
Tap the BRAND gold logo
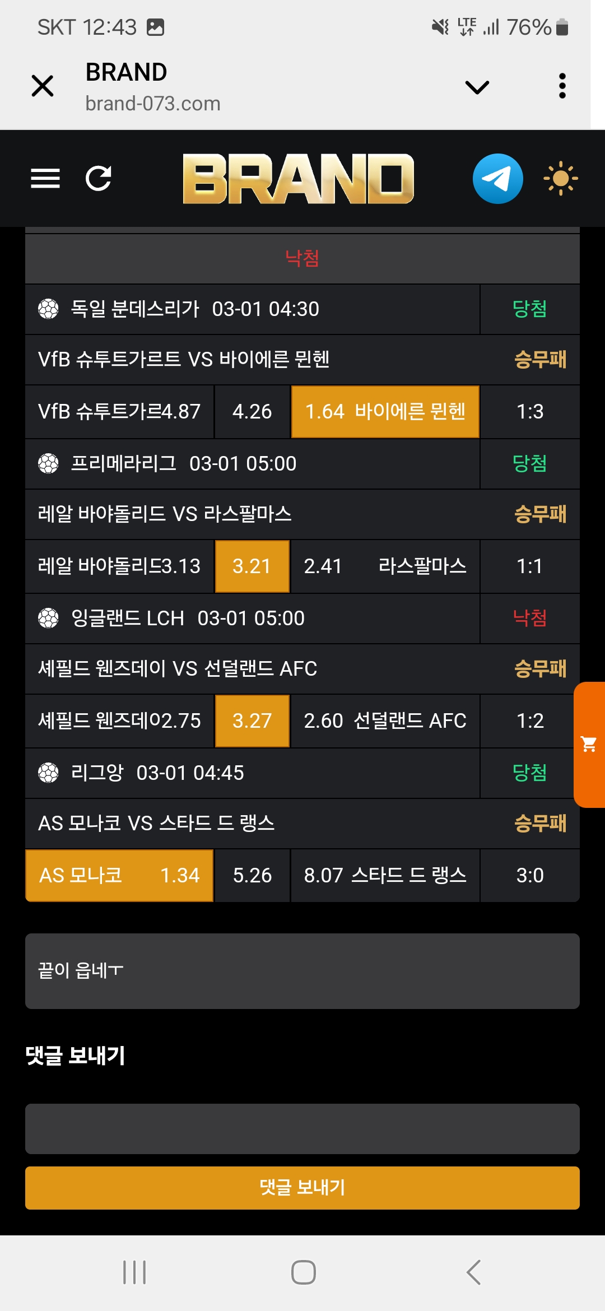298,179
